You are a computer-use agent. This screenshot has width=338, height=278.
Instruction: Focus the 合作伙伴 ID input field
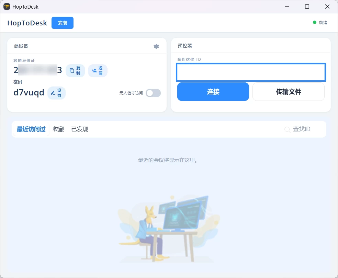point(251,72)
